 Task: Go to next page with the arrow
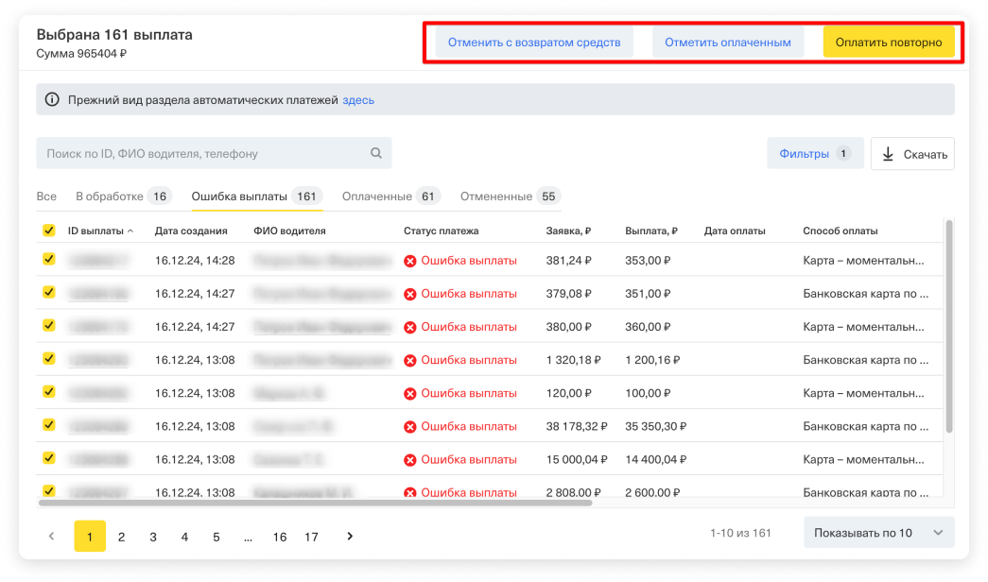[x=350, y=536]
